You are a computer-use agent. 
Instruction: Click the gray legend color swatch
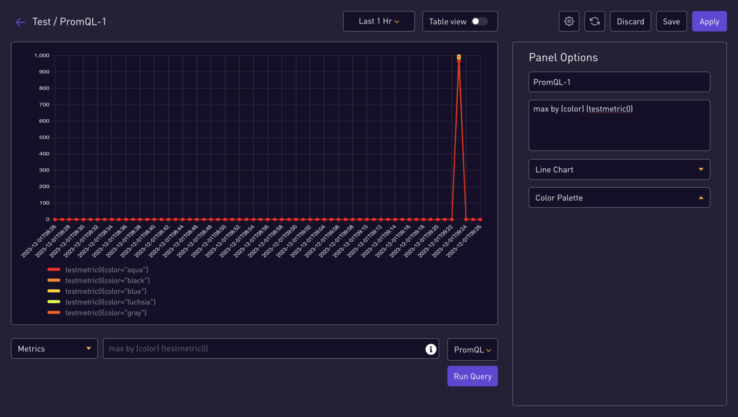click(54, 313)
